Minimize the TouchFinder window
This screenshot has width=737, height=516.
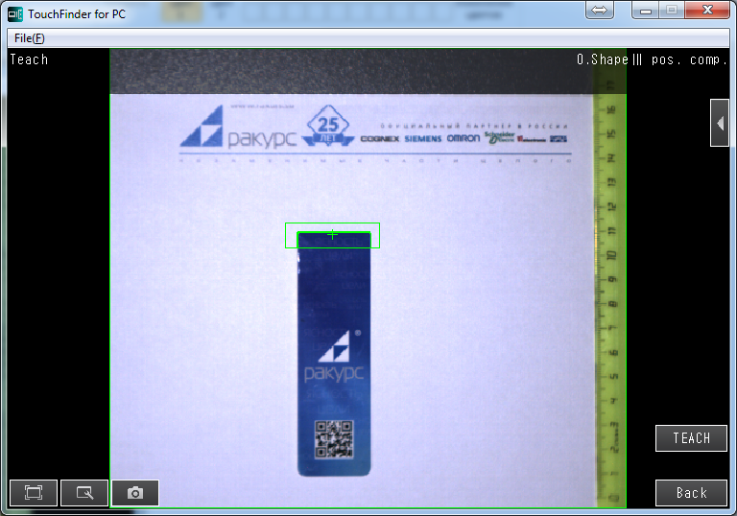[646, 10]
